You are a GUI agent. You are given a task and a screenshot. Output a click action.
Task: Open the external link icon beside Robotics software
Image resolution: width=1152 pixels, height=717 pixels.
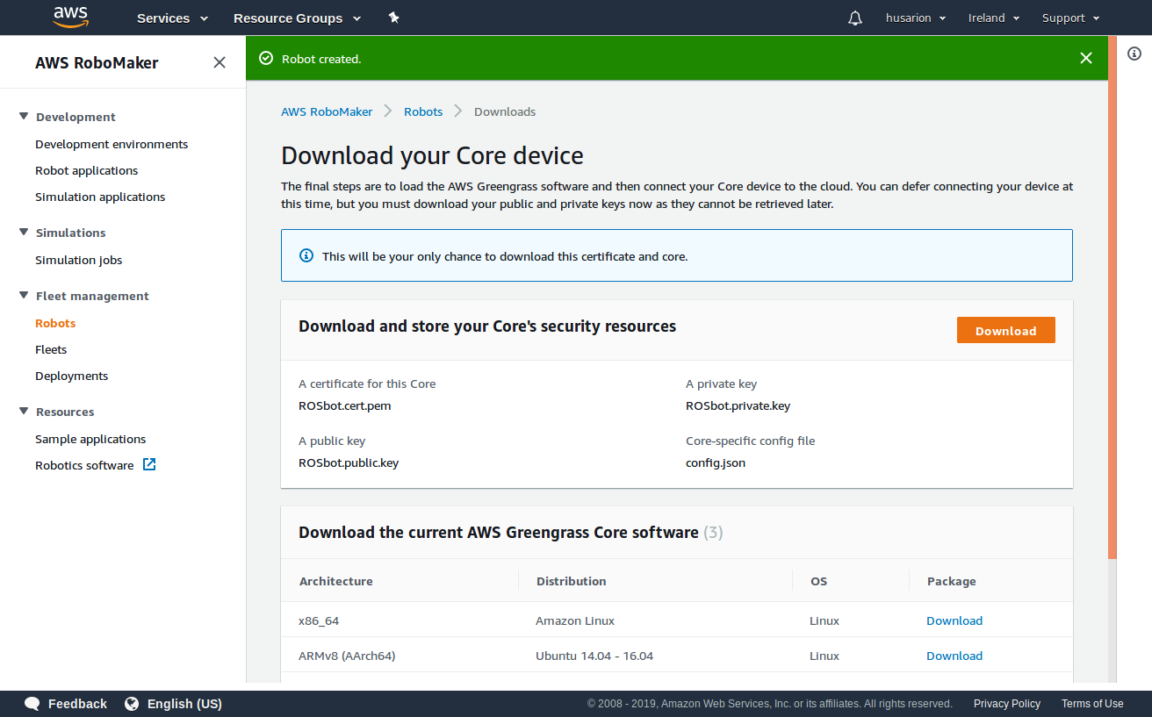pyautogui.click(x=149, y=464)
